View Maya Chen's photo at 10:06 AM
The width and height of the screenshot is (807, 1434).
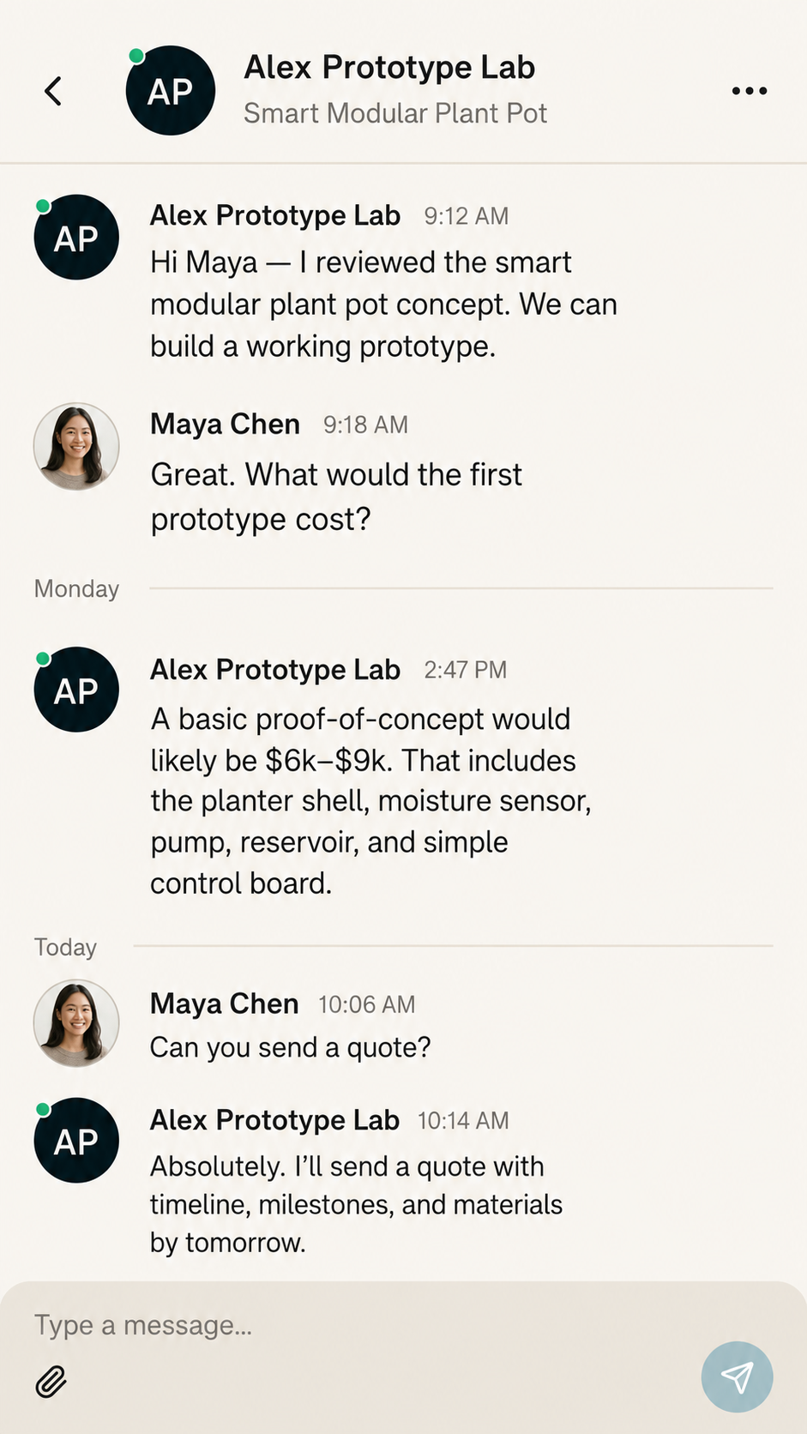pos(76,1023)
